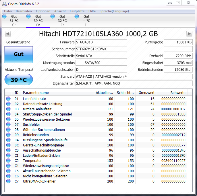Click status orb for Geräte-Einschaltvorgänge row

click(8, 145)
